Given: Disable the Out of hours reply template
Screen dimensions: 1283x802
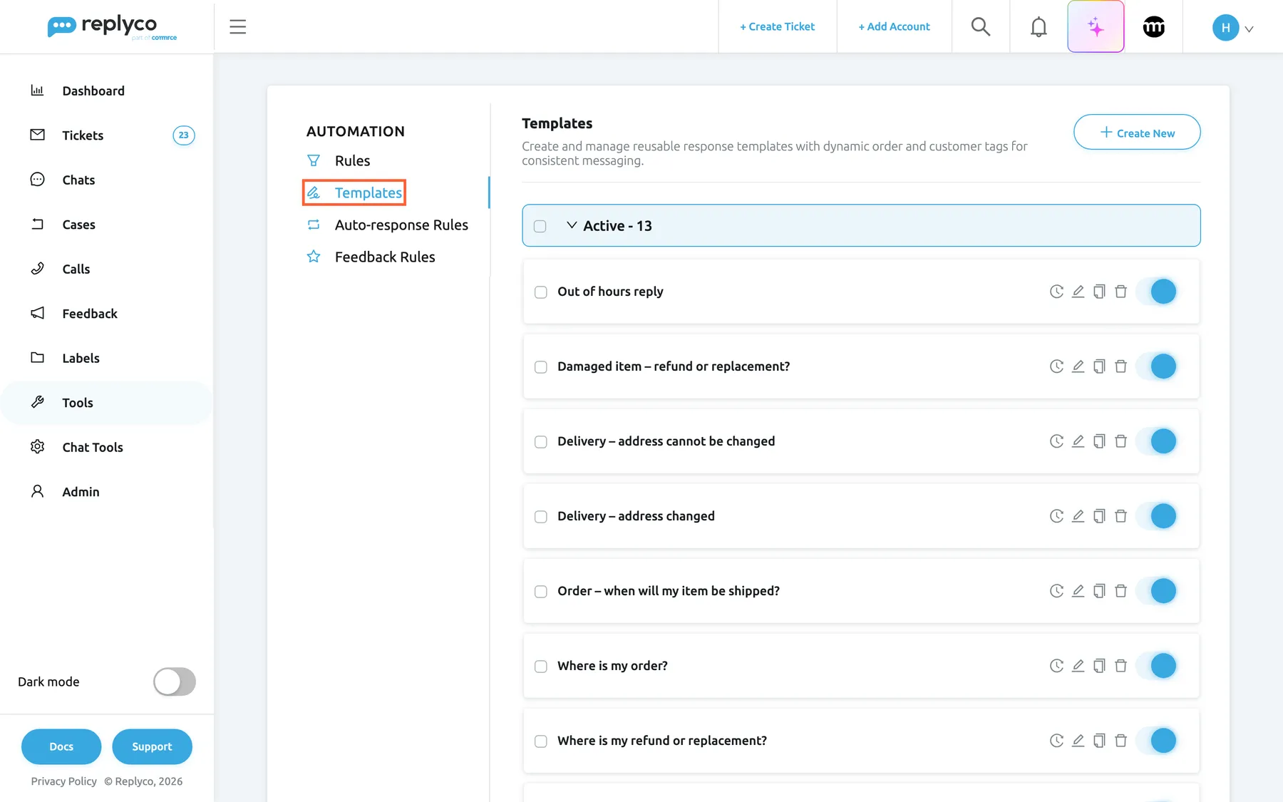Looking at the screenshot, I should (1156, 292).
